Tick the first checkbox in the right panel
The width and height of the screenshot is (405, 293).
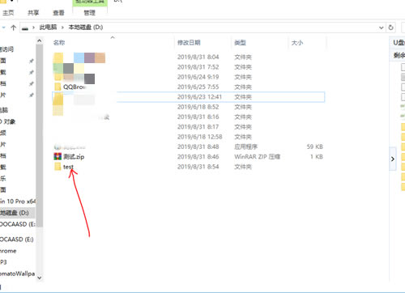click(x=403, y=67)
